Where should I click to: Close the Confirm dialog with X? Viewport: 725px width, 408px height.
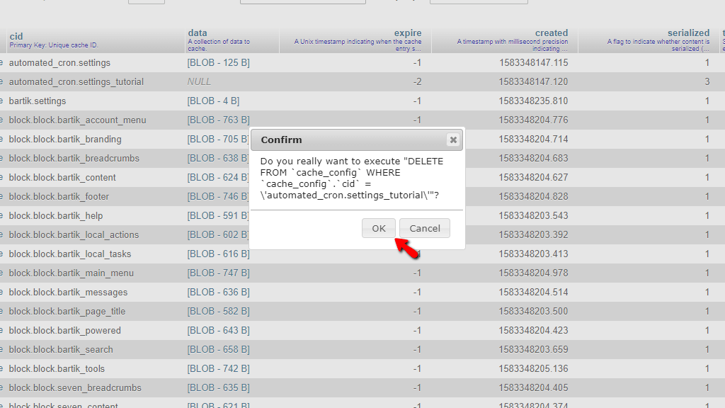tap(453, 140)
